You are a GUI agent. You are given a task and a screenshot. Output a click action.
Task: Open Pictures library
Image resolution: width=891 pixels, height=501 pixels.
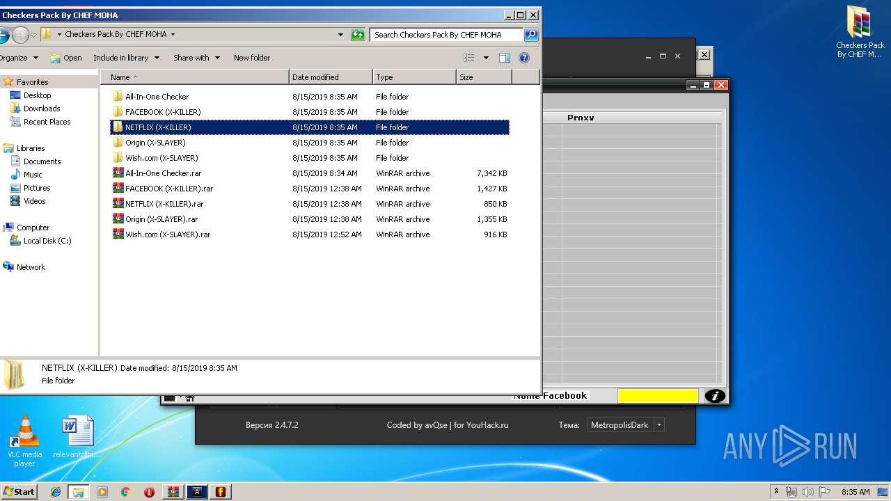coord(31,188)
